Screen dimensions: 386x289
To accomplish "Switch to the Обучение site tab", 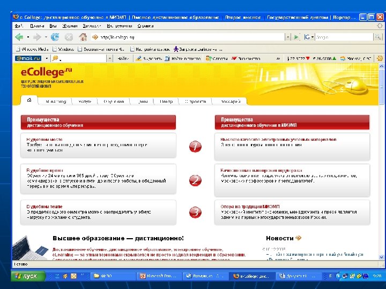I will [x=114, y=101].
